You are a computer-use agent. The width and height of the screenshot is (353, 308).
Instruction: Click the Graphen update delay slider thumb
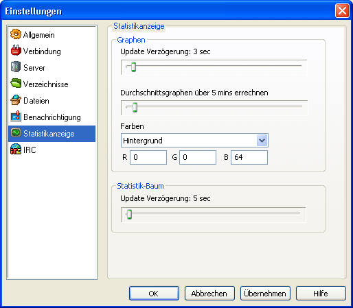click(x=133, y=67)
